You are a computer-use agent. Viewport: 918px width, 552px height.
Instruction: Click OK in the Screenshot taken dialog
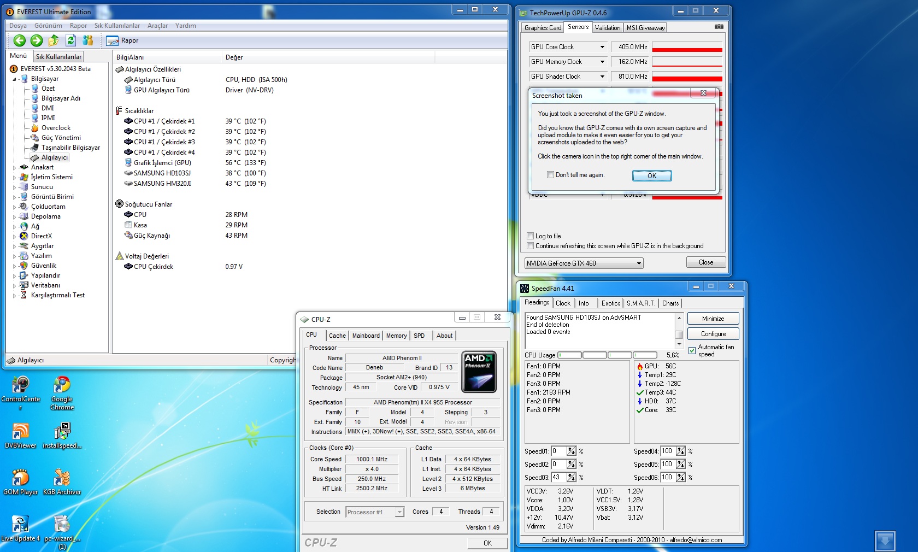[x=652, y=175]
